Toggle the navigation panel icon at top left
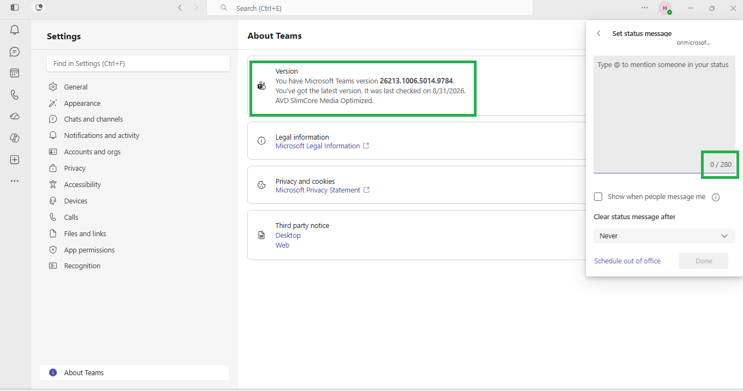This screenshot has width=743, height=391. point(15,8)
